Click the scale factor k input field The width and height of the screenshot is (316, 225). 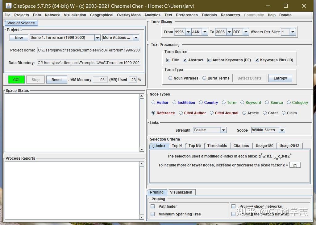[295, 165]
